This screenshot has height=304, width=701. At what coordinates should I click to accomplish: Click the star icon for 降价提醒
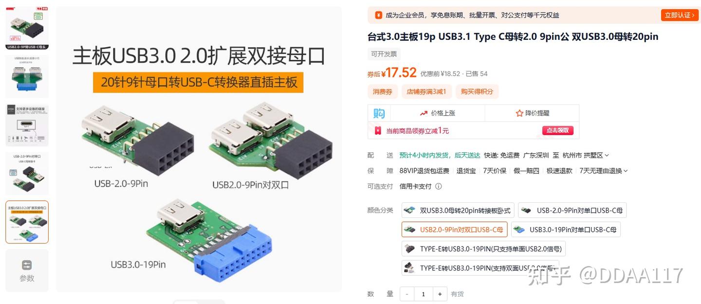point(519,113)
